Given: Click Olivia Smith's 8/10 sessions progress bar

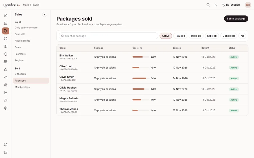Looking at the screenshot, I should pyautogui.click(x=141, y=78).
